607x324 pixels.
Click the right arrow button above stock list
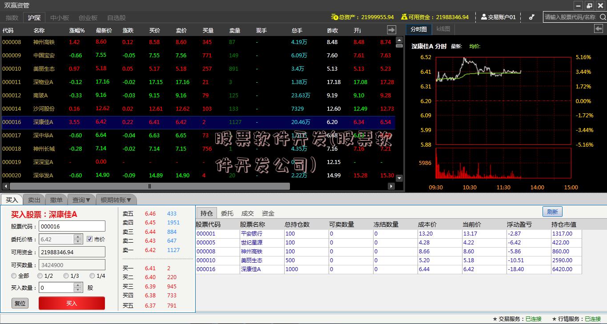pos(391,30)
